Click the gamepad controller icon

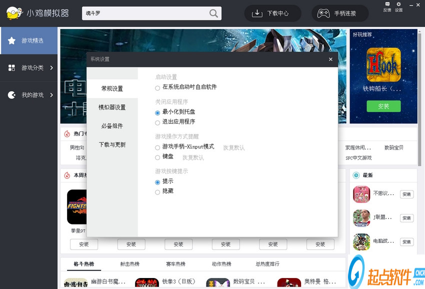pos(323,13)
